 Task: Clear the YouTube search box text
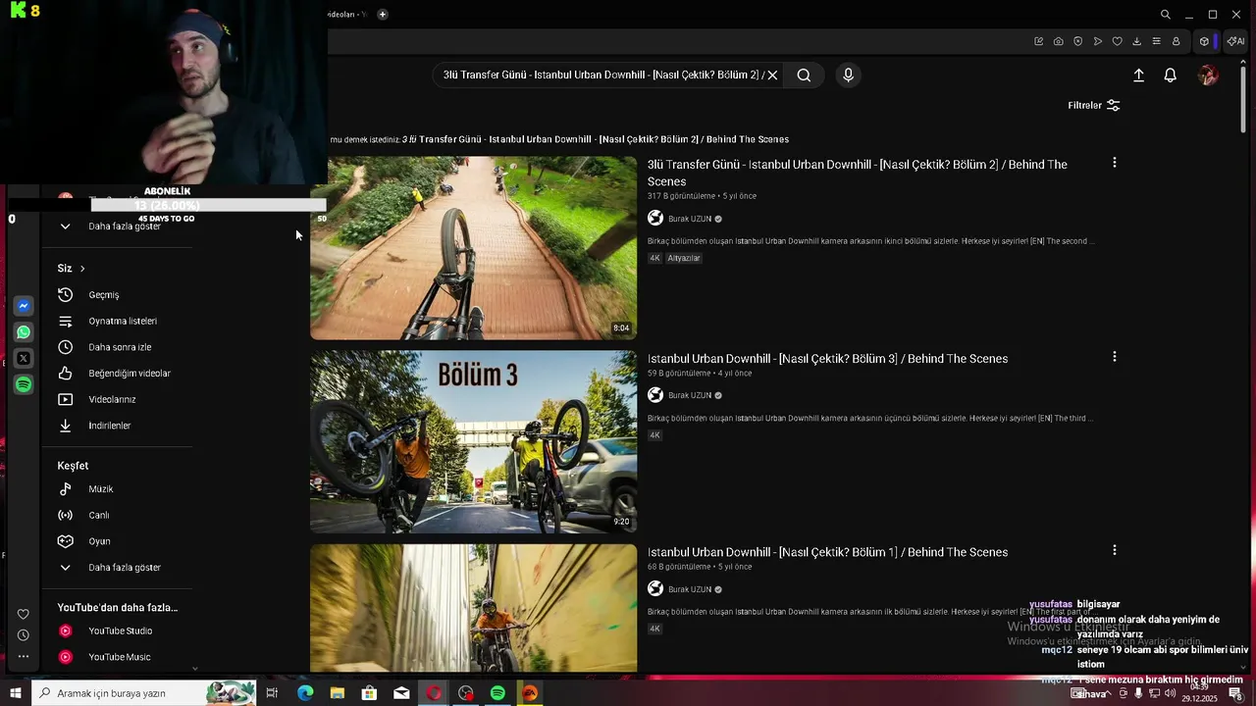tap(772, 75)
